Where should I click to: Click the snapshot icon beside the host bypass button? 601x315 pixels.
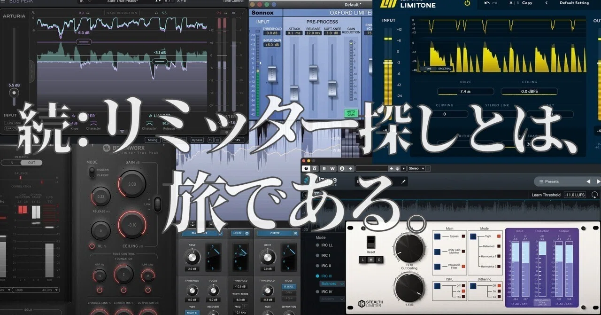click(x=315, y=168)
